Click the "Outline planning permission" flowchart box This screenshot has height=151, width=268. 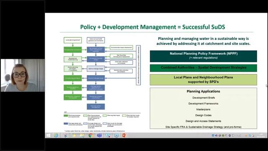coord(72,69)
